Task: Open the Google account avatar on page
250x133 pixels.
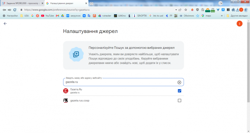Action: [240, 23]
